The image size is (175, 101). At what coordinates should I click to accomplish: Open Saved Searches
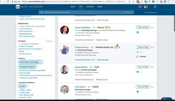(x=151, y=13)
